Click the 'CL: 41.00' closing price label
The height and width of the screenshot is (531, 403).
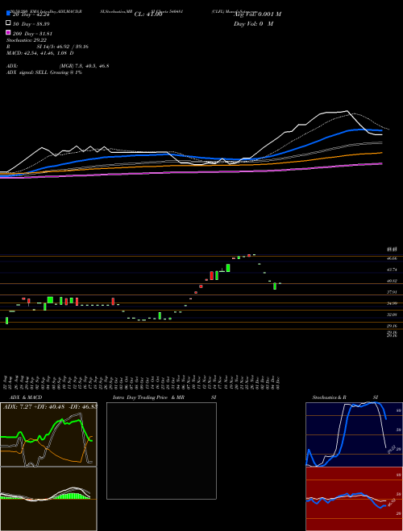pos(148,14)
